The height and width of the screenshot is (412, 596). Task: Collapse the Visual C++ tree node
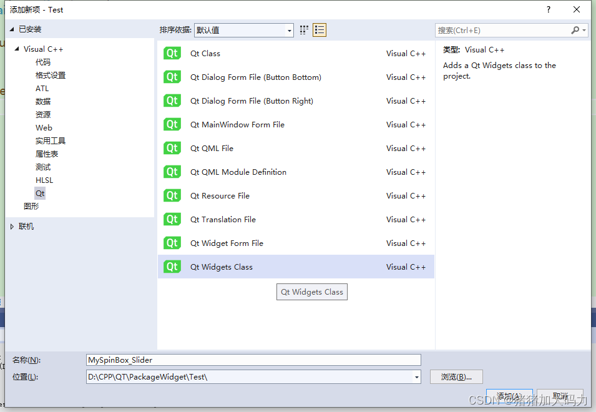click(16, 49)
